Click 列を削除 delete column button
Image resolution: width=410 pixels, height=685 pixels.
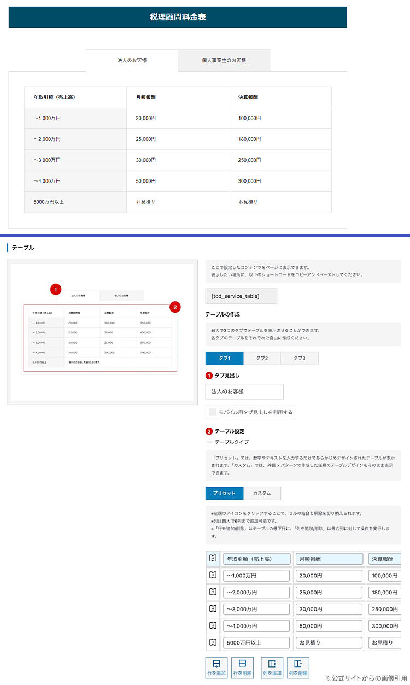298,668
